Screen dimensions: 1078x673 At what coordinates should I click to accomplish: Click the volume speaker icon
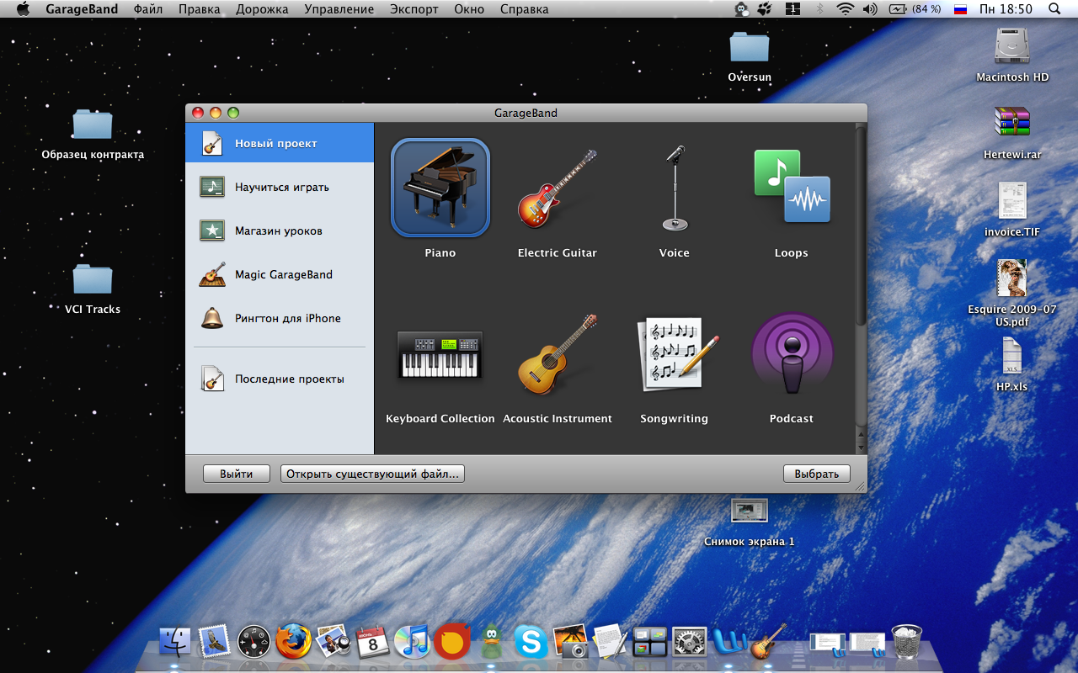coord(870,9)
